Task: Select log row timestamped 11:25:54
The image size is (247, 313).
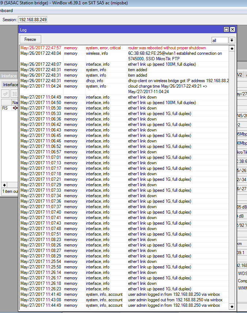Action: (x=124, y=262)
